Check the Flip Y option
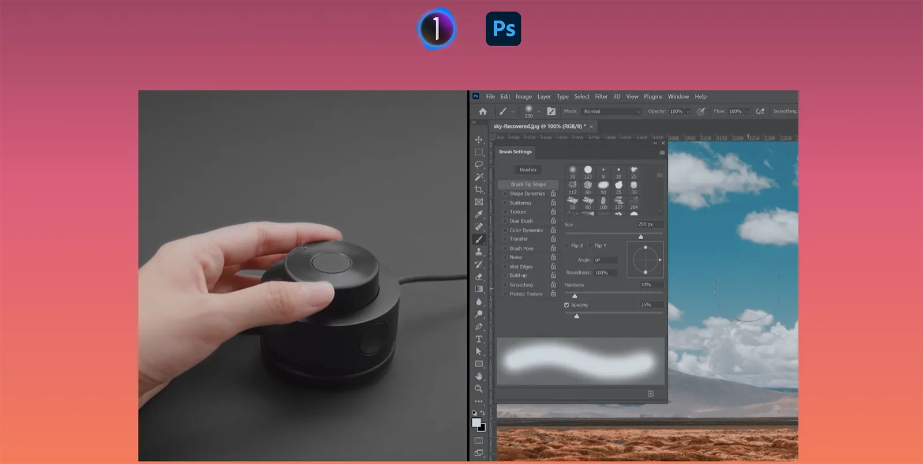 click(x=591, y=246)
